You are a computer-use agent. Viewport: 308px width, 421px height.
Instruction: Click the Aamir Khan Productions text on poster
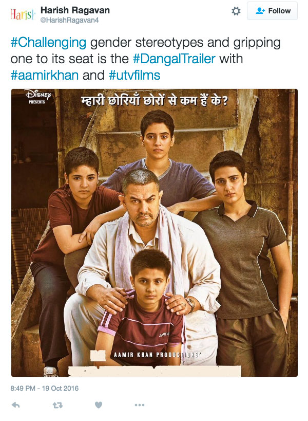pyautogui.click(x=157, y=355)
